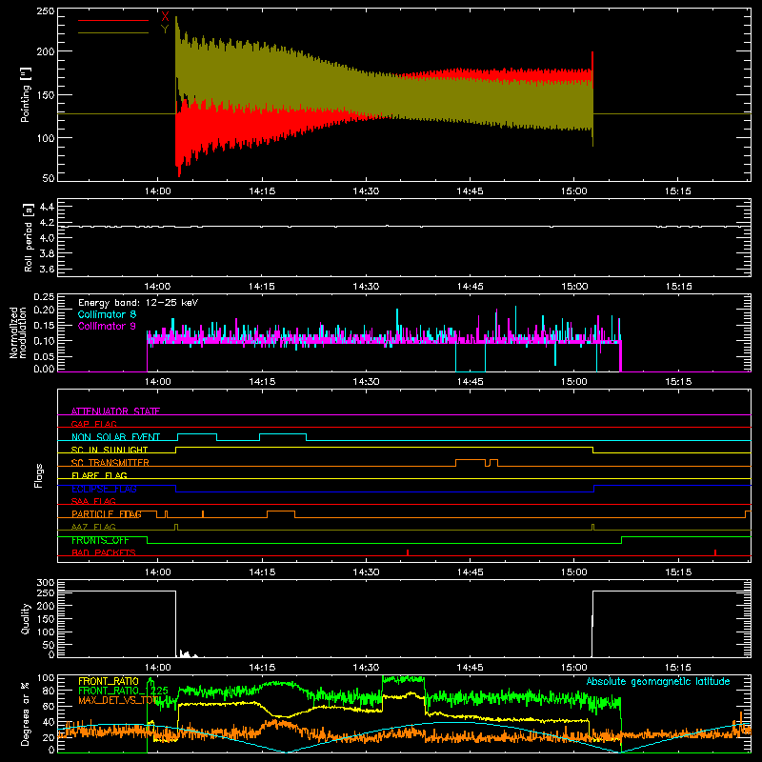Click 15:15 tick label under Flags panel

[x=678, y=572]
